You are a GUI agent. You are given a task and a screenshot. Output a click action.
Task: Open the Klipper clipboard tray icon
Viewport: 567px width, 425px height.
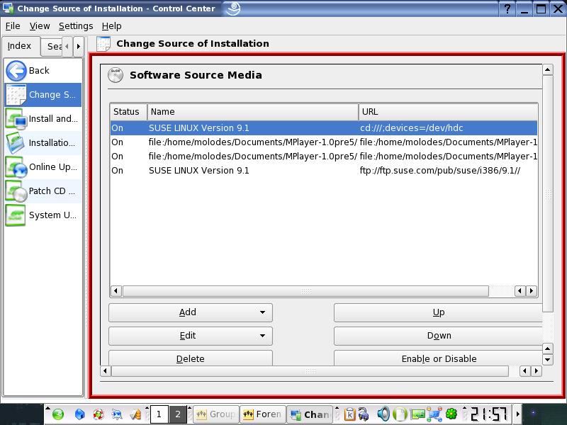point(349,414)
